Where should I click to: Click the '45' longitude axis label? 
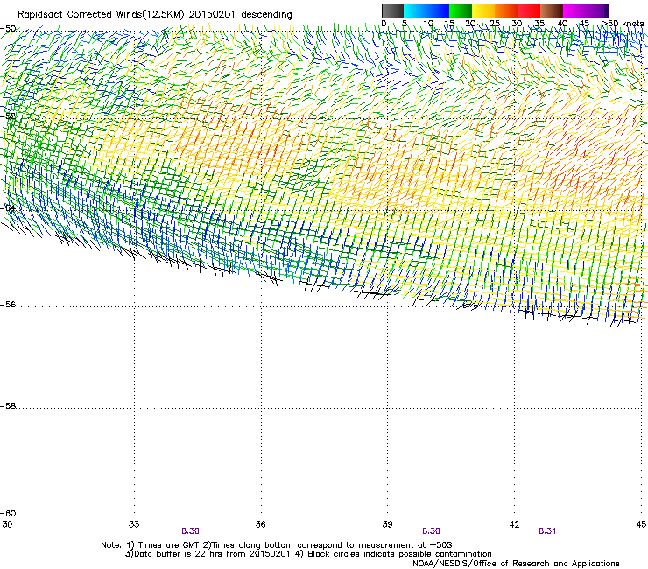click(641, 524)
